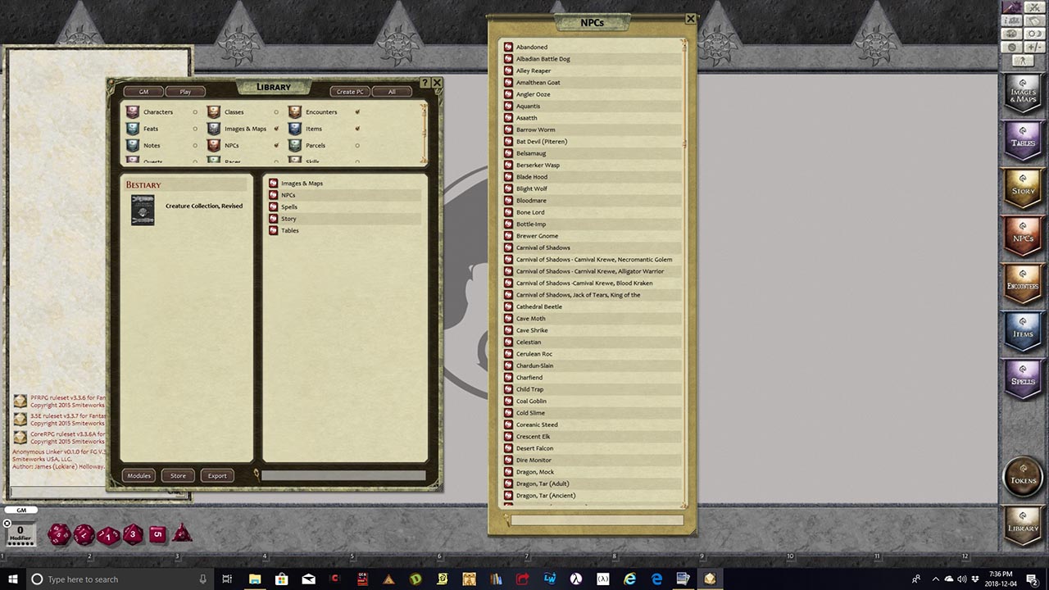This screenshot has width=1049, height=590.
Task: Open the Story sidebar panel
Action: pyautogui.click(x=1022, y=190)
